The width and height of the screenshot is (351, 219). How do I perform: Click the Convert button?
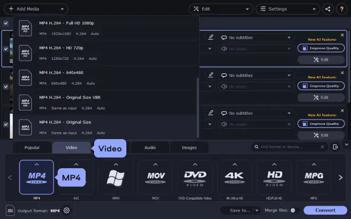pyautogui.click(x=325, y=210)
